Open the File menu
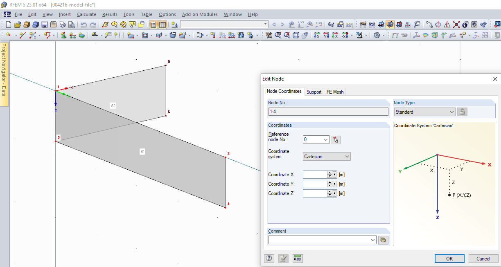Screen dimensions: 501x267 pos(18,14)
